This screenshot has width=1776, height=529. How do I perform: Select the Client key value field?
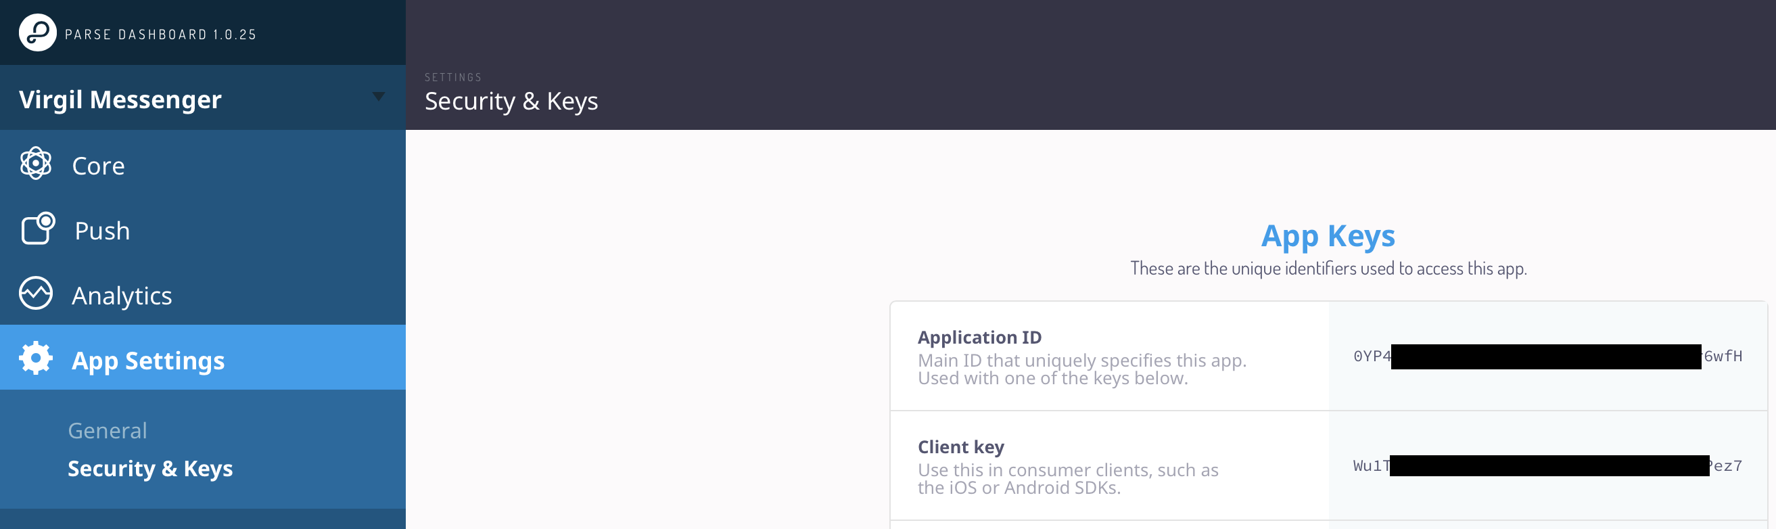1548,465
